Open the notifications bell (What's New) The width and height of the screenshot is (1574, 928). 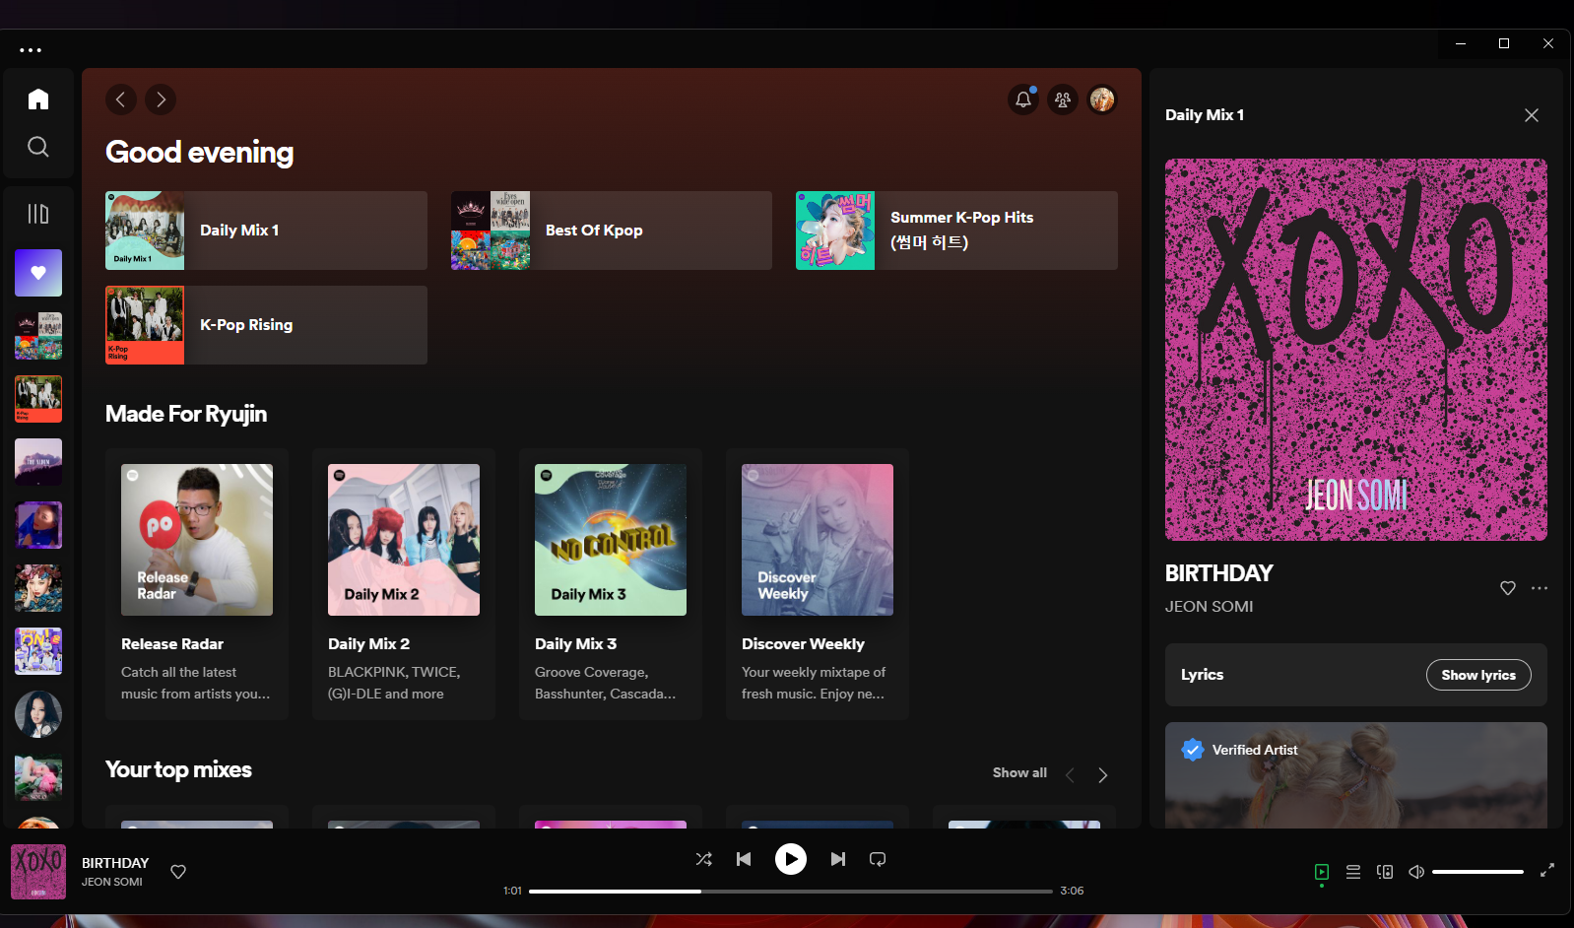point(1023,99)
